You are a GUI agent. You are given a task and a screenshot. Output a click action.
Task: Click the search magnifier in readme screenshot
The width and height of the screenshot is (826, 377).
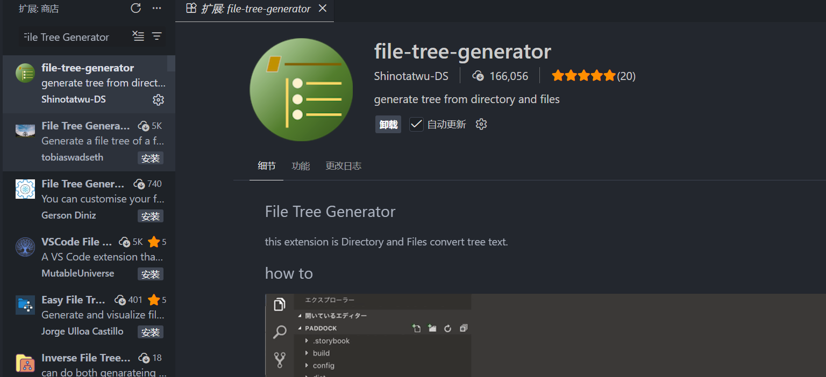tap(280, 332)
